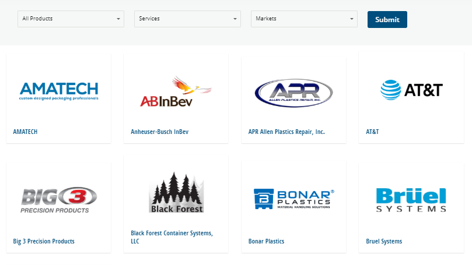Open the Markets dropdown
This screenshot has height=265, width=472.
(304, 19)
